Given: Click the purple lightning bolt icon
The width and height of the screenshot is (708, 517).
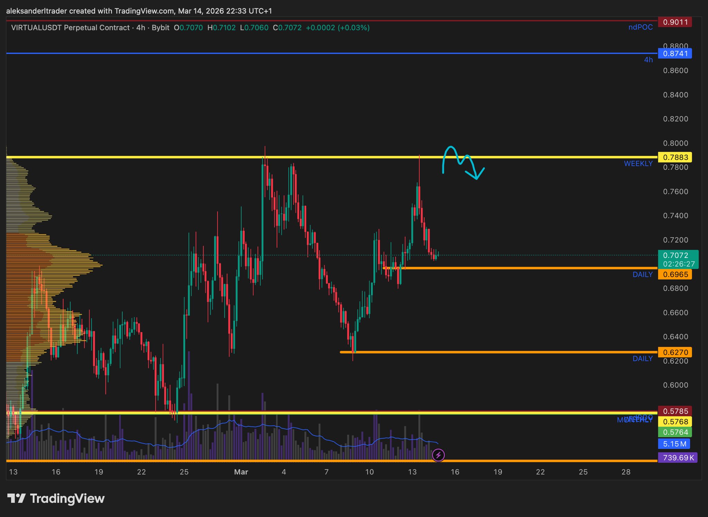Looking at the screenshot, I should [438, 455].
